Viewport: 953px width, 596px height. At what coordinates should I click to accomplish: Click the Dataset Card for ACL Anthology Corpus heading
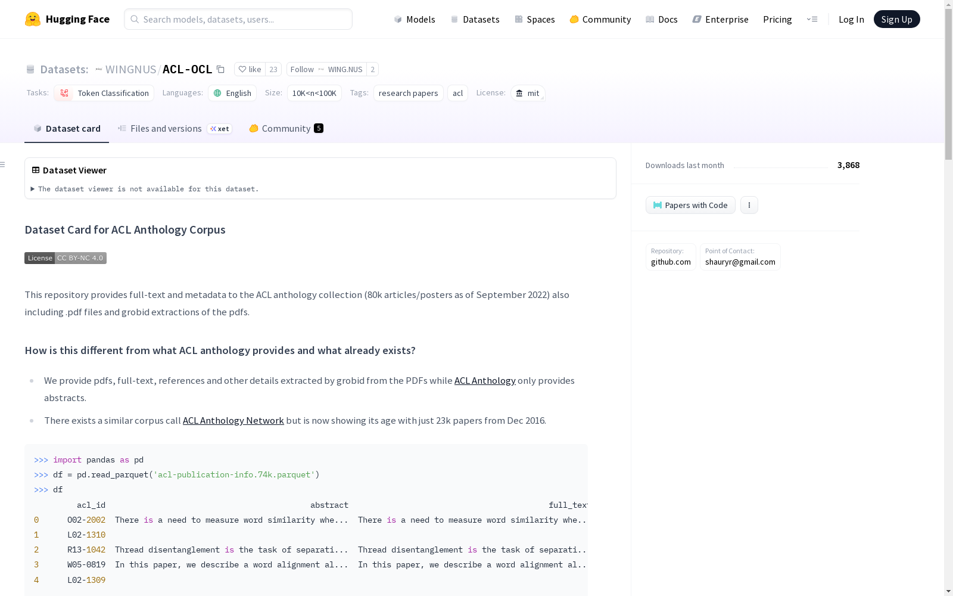[125, 230]
